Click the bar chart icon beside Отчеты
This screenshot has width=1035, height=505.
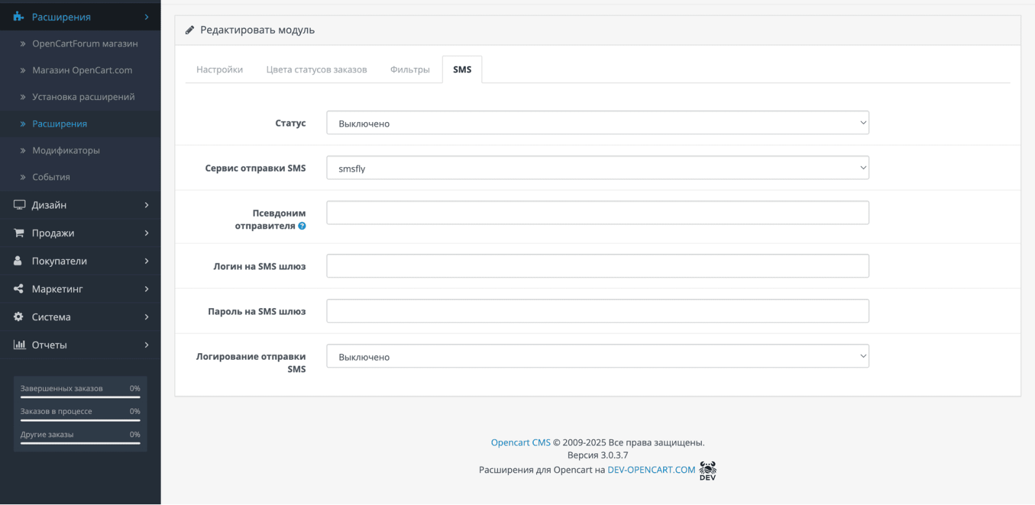pyautogui.click(x=19, y=344)
